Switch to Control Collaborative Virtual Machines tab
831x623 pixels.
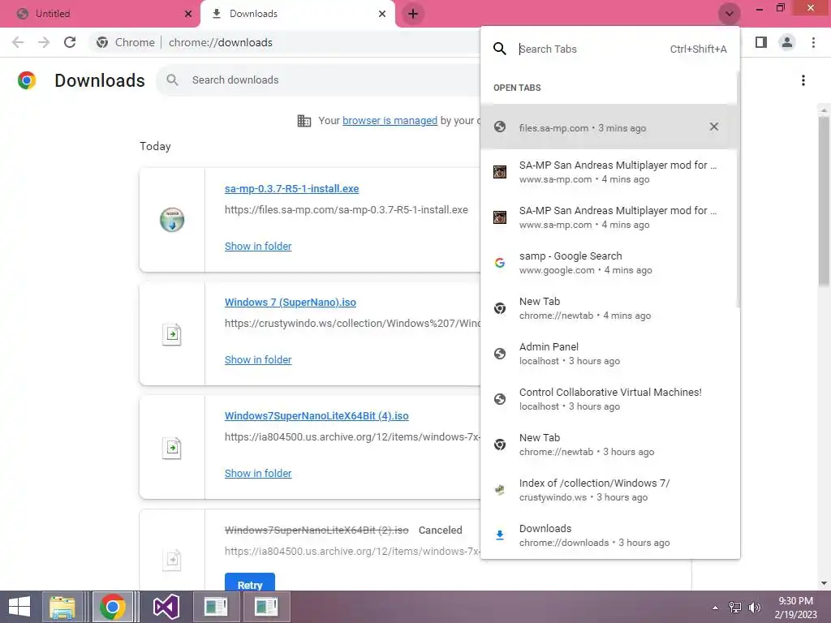(609, 399)
